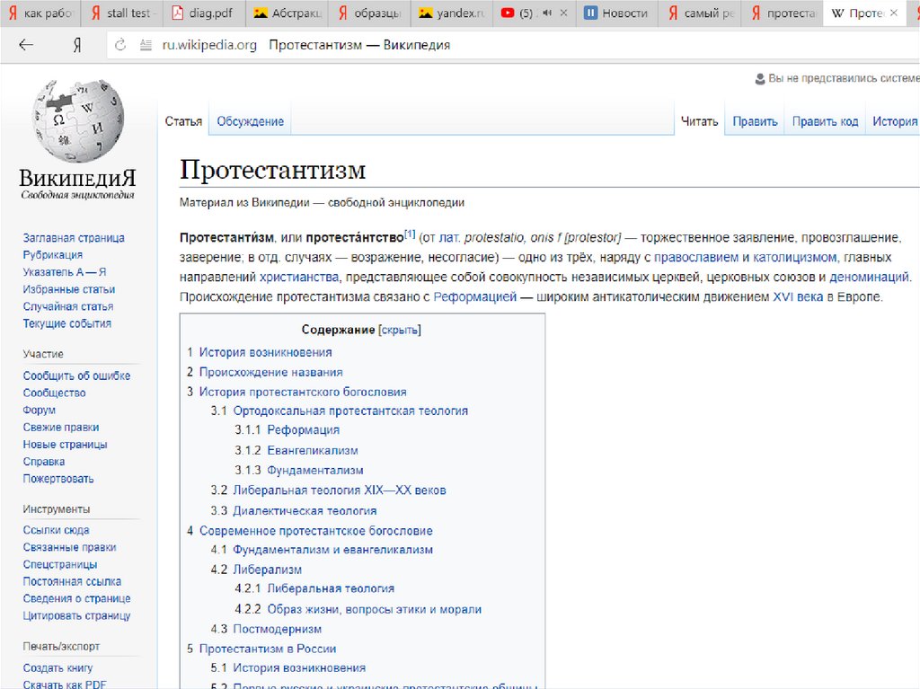
Task: Open the Обсуждение page tab
Action: coord(250,121)
